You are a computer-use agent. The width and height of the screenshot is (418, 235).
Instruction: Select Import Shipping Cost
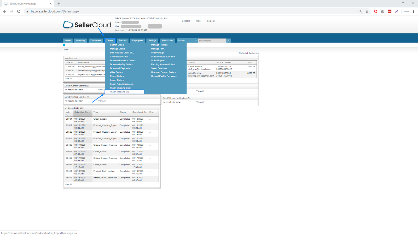point(120,88)
